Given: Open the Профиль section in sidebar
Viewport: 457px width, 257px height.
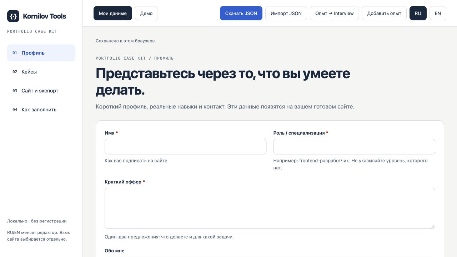Looking at the screenshot, I should 41,53.
